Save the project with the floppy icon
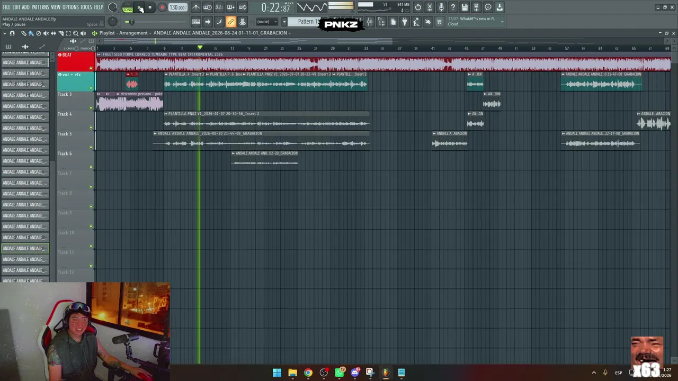 tap(465, 7)
